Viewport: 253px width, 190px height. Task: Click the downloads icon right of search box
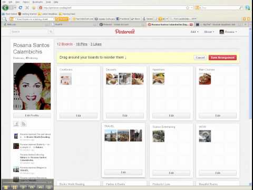[247, 7]
